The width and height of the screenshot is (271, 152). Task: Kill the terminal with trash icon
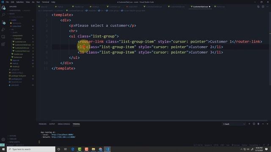[x=258, y=124]
